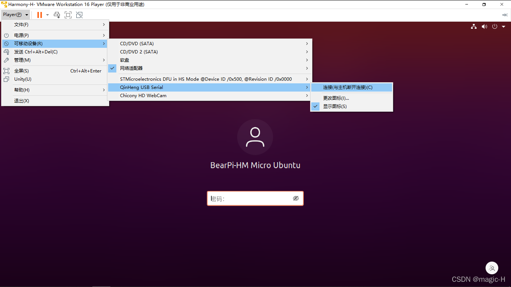Viewport: 511px width, 287px height.
Task: Expand the STMicroelectronics DFU device submenu arrow
Action: pyautogui.click(x=307, y=79)
